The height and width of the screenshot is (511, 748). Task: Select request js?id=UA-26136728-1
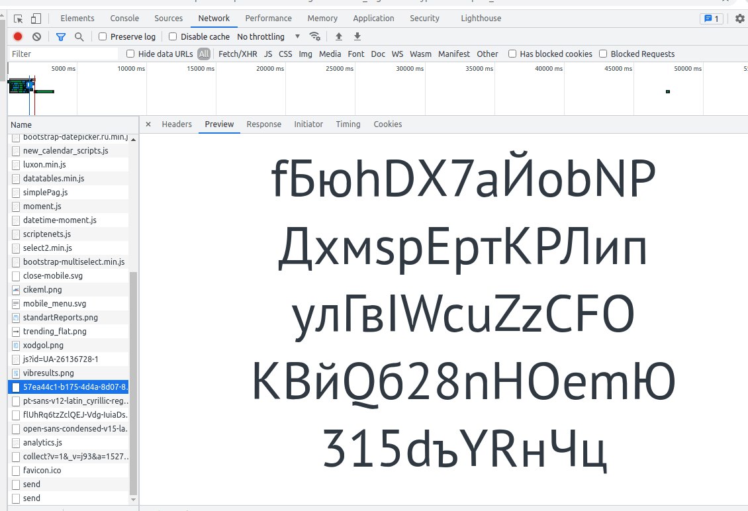(69, 359)
